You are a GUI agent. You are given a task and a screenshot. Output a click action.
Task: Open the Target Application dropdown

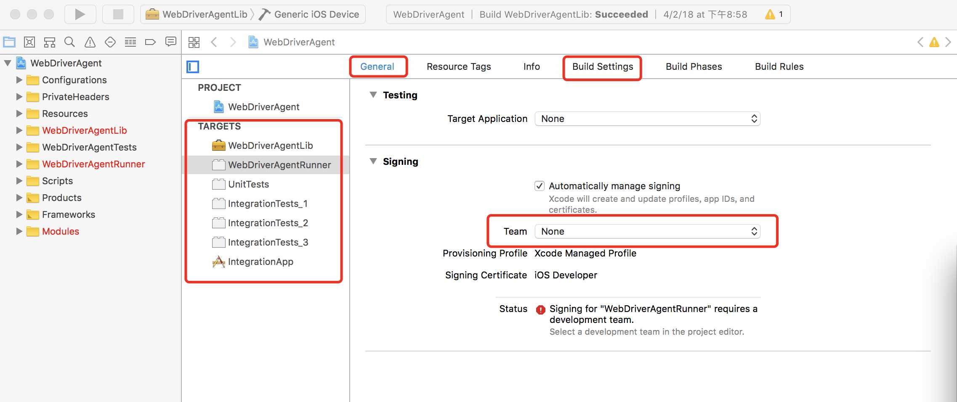(647, 119)
